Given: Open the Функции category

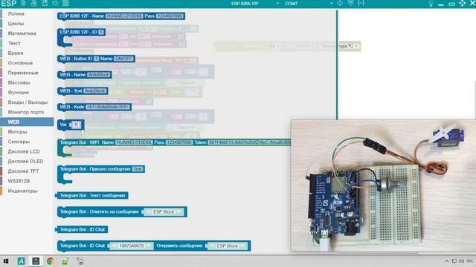Looking at the screenshot, I should [x=18, y=92].
